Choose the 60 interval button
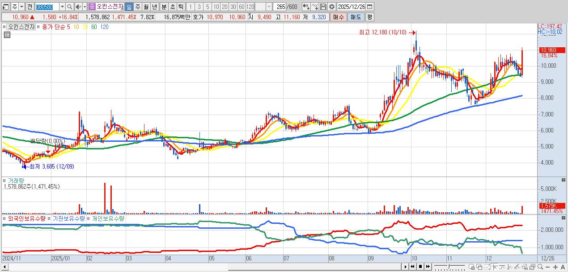 coord(241,7)
